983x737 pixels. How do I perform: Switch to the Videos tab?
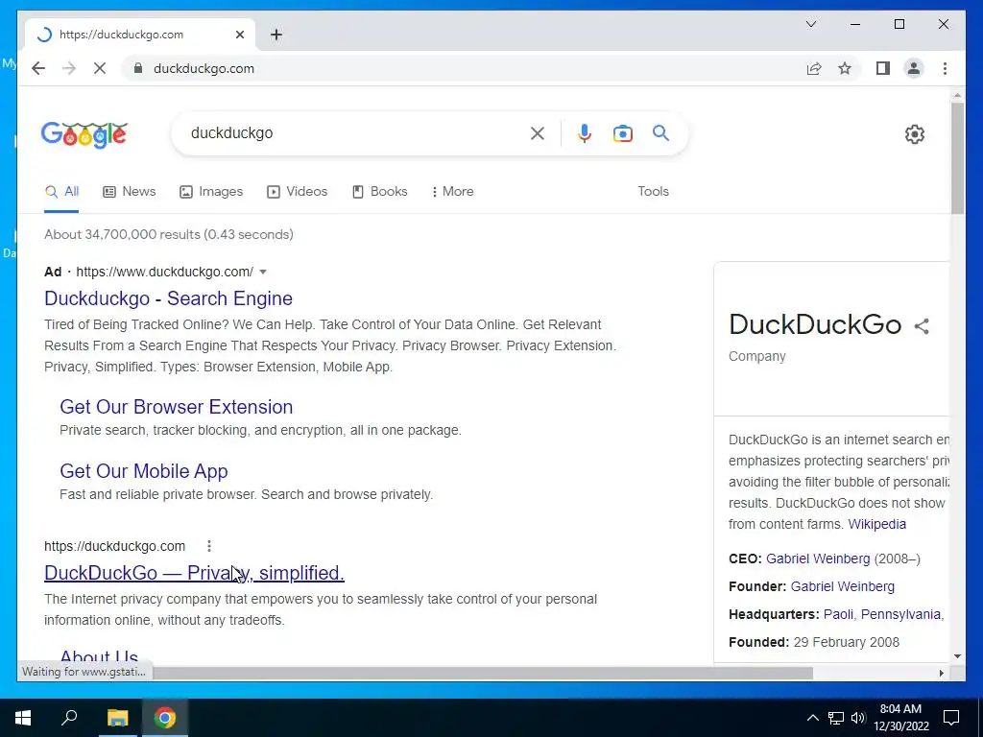[x=298, y=191]
